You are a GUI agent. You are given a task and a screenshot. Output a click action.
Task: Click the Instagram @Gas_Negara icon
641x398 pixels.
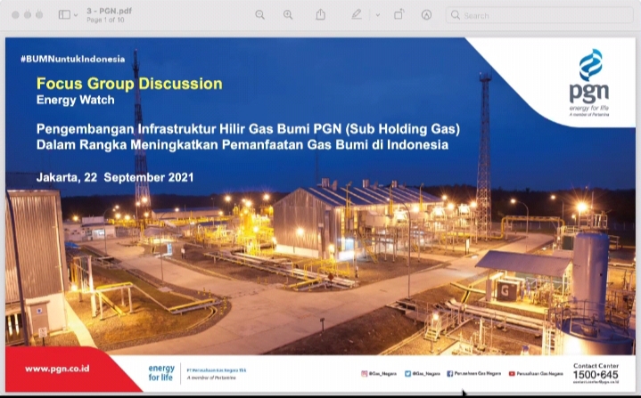[364, 373]
